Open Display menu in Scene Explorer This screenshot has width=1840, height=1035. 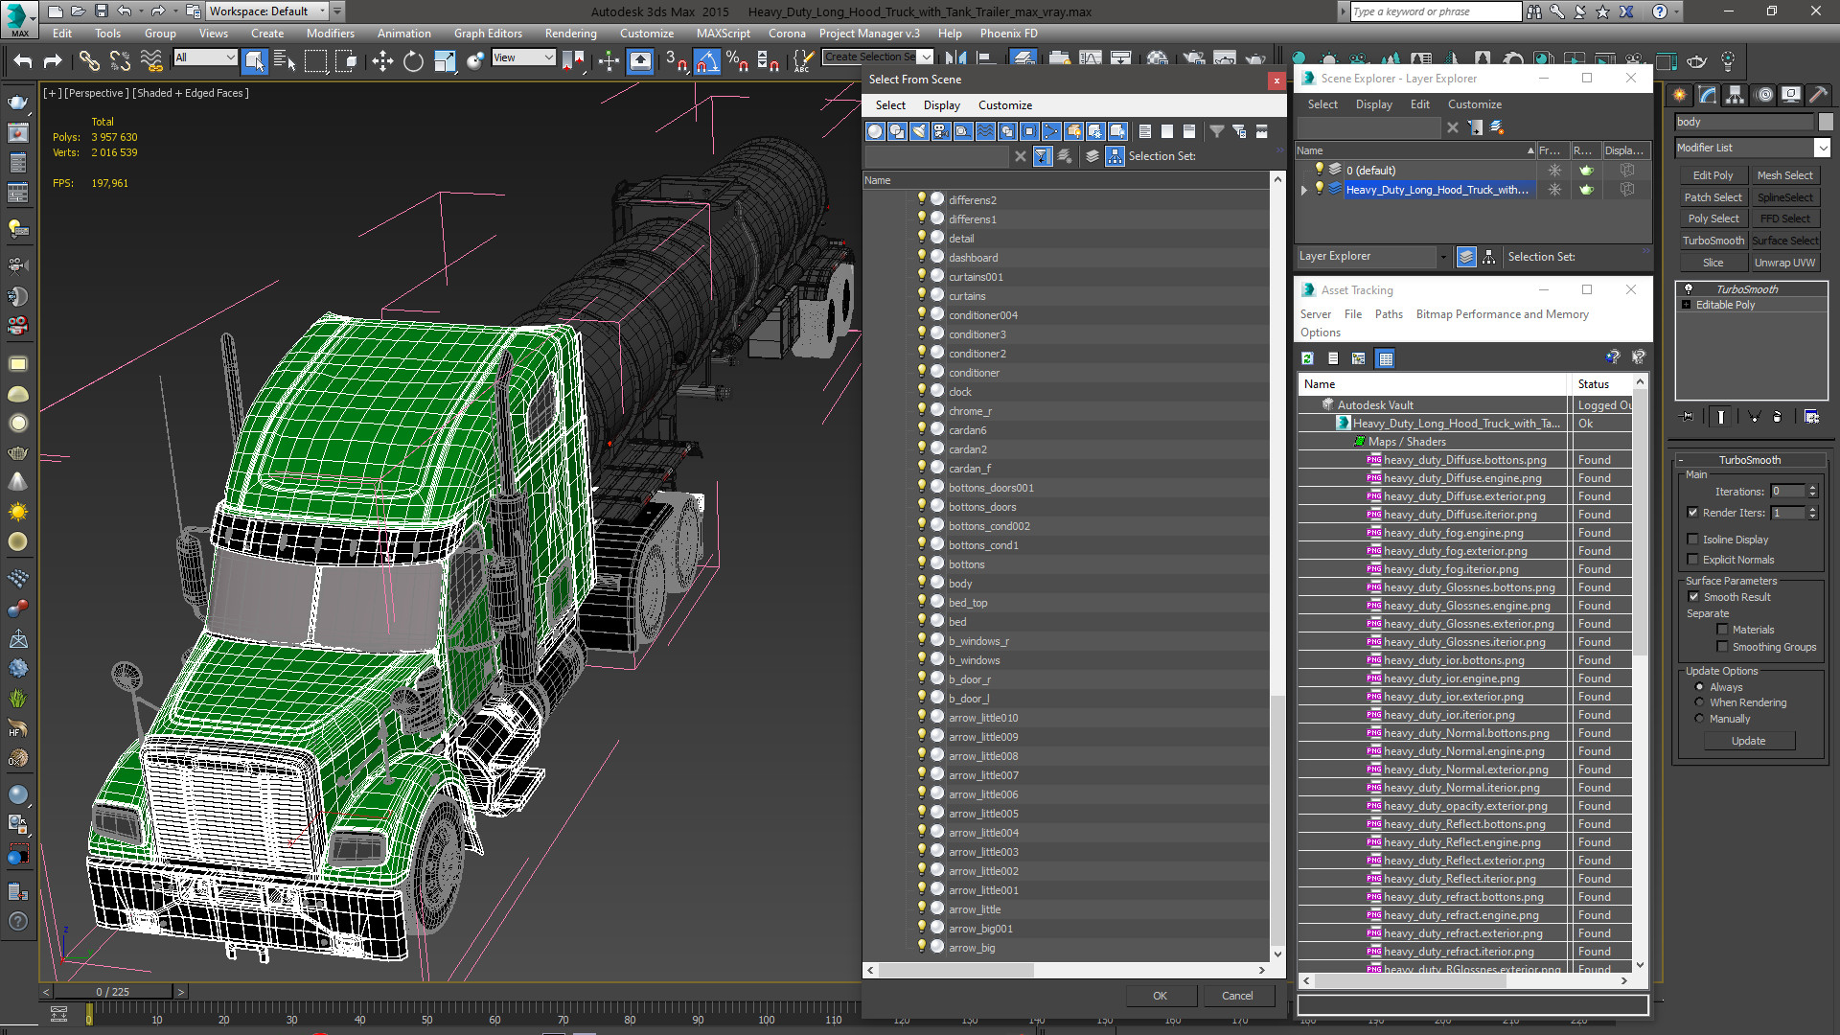point(1373,104)
